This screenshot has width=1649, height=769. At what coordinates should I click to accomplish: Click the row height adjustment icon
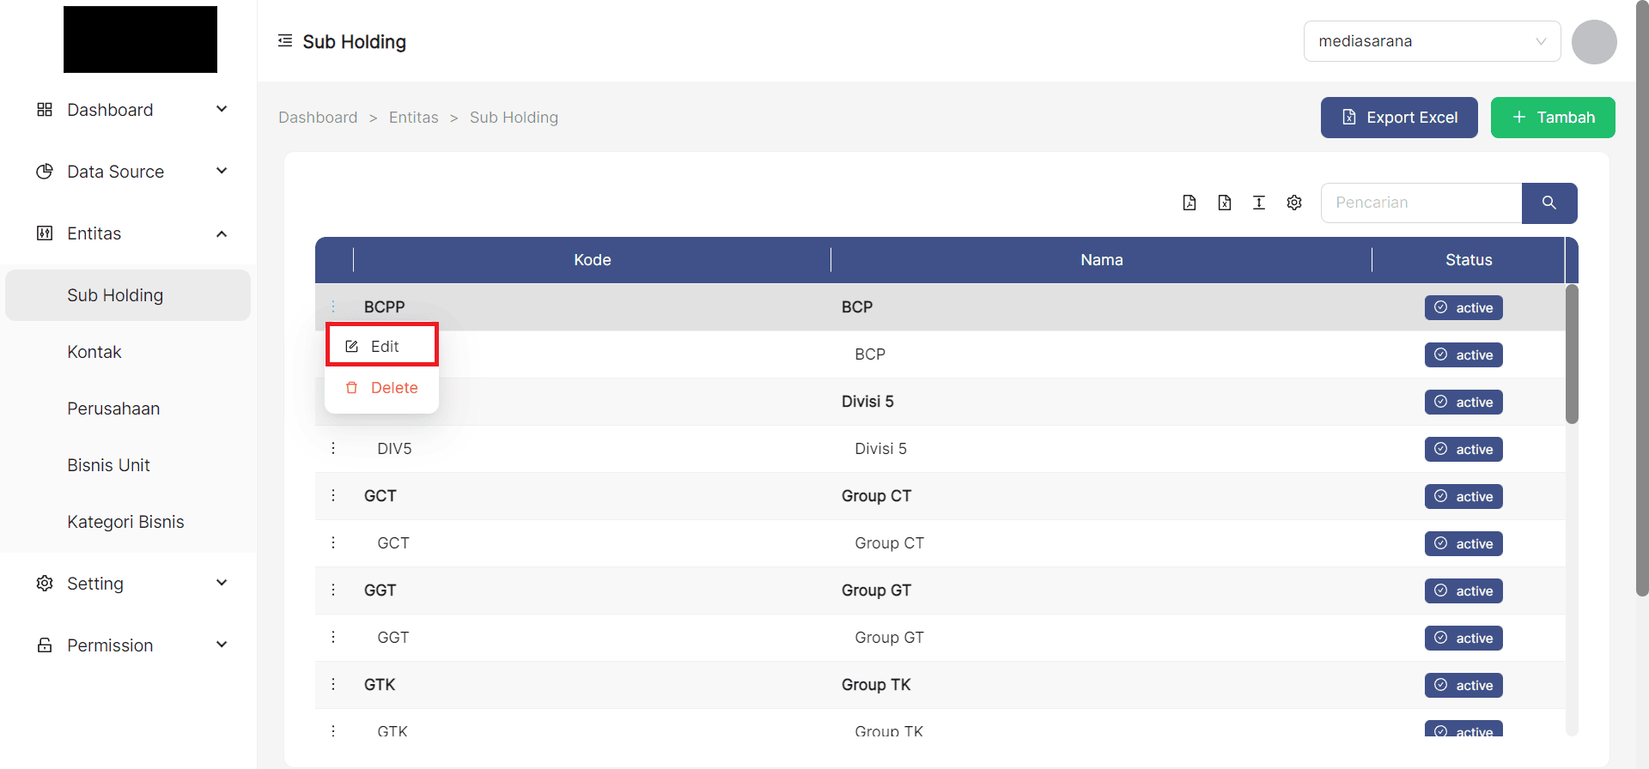coord(1259,203)
